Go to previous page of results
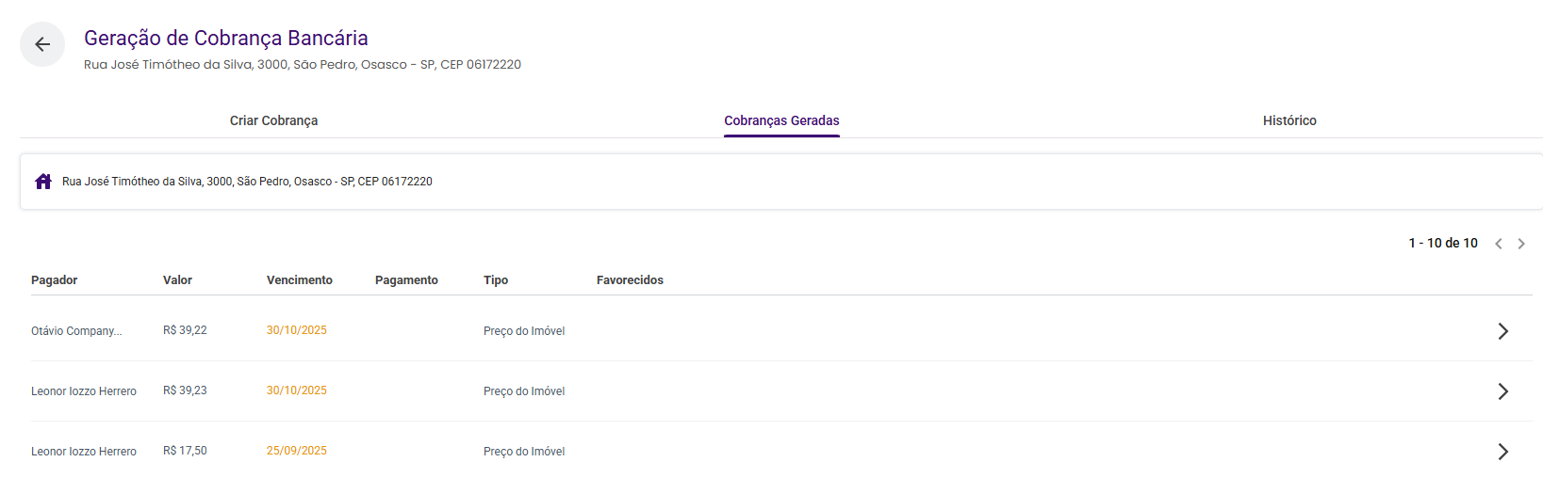This screenshot has height=478, width=1543. click(1499, 244)
